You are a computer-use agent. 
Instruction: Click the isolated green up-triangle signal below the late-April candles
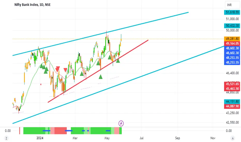[101, 77]
